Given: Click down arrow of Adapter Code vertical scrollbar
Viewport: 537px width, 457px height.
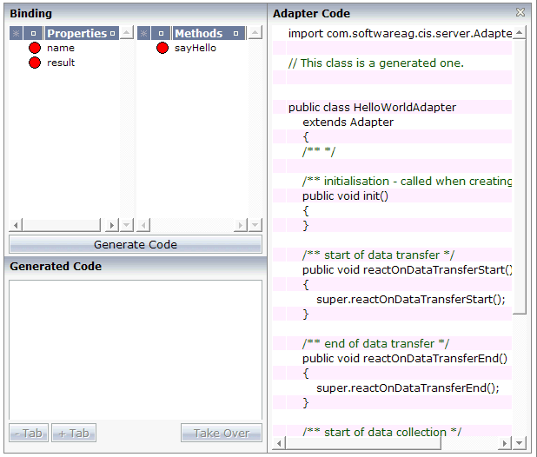Looking at the screenshot, I should pyautogui.click(x=520, y=443).
